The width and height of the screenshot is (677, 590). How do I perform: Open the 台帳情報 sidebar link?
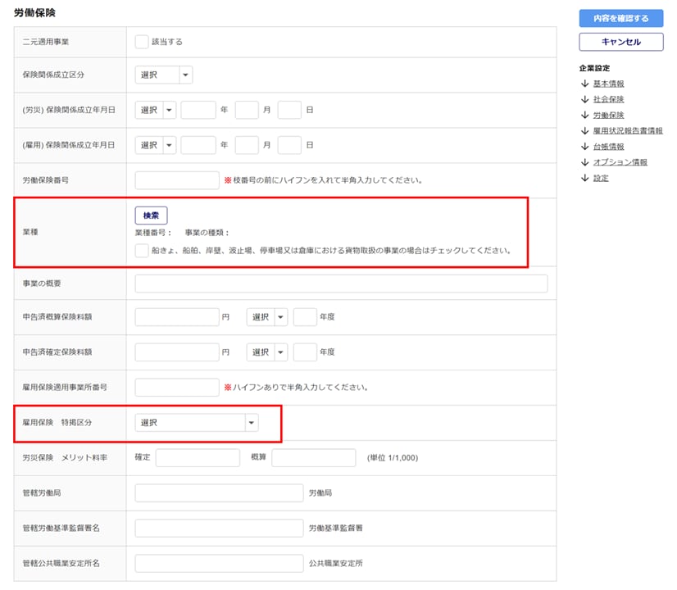(608, 147)
